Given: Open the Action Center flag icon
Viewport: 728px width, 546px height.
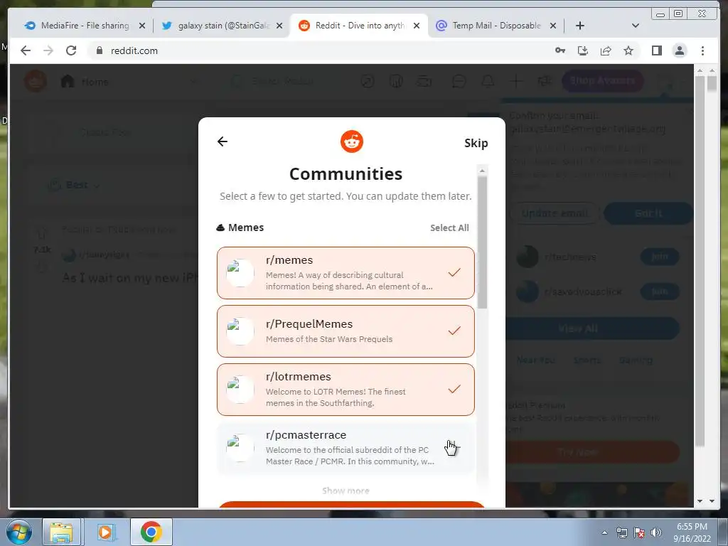Looking at the screenshot, I should 639,532.
